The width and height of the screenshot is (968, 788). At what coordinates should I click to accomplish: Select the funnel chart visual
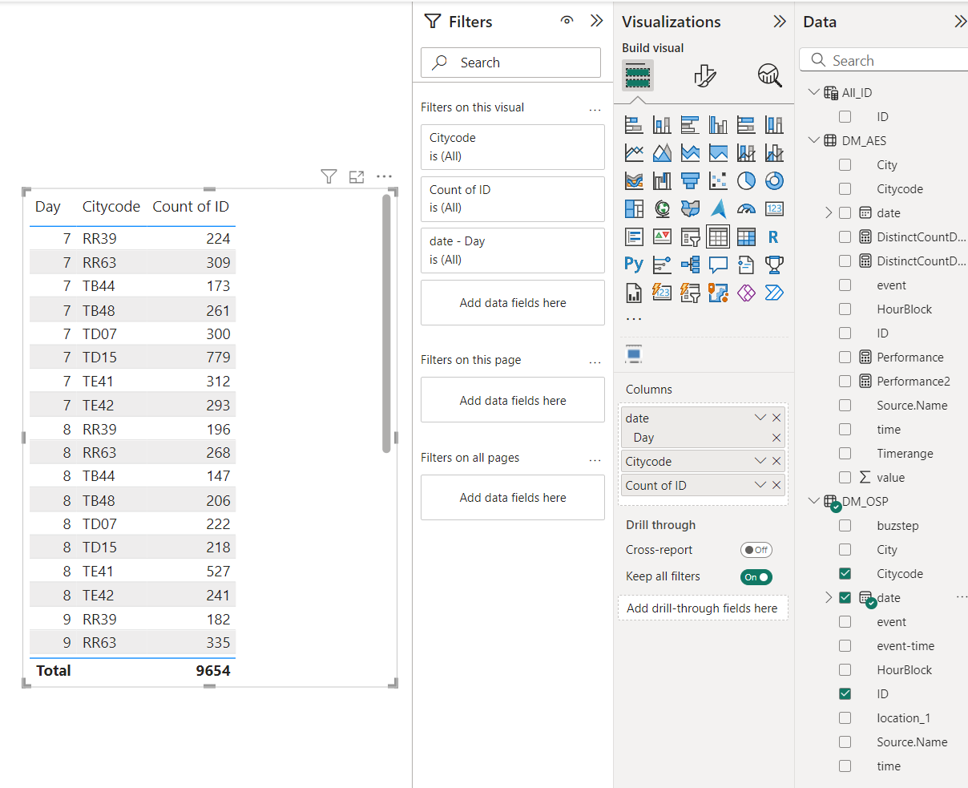click(x=690, y=180)
